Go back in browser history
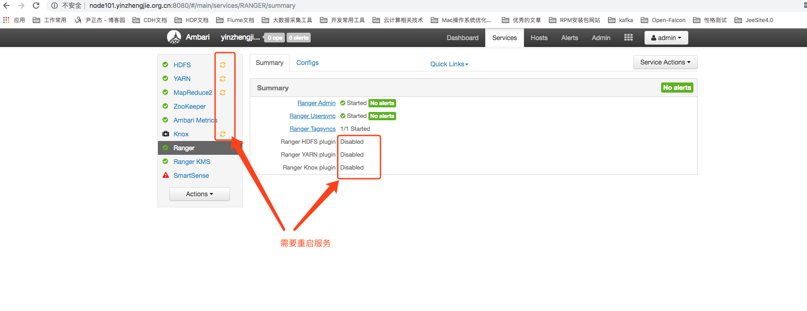 pos(6,6)
